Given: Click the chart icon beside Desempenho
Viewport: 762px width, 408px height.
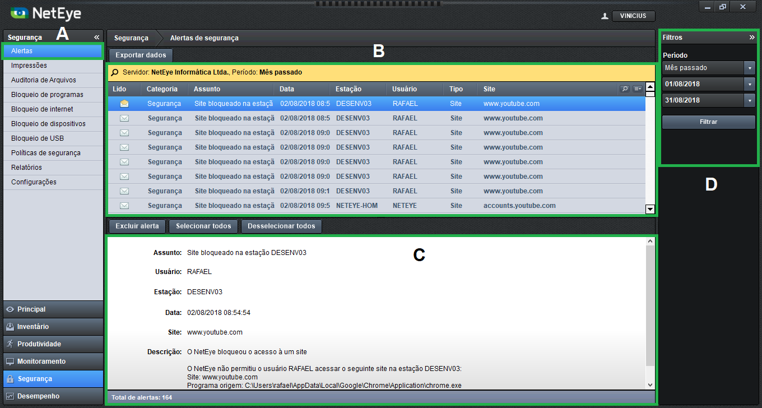Looking at the screenshot, I should pos(10,396).
